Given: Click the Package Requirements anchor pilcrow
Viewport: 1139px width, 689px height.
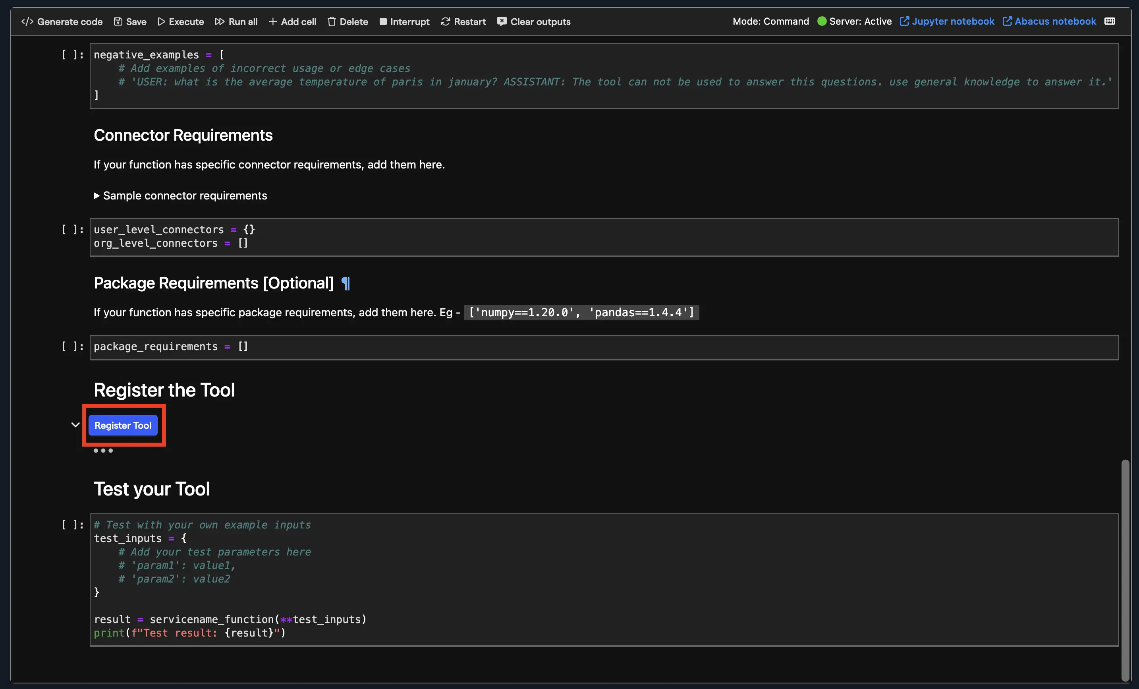Looking at the screenshot, I should tap(345, 283).
